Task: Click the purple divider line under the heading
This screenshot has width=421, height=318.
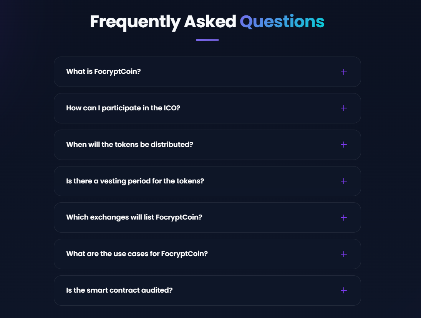Action: click(x=207, y=40)
